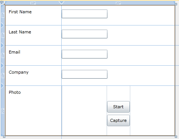The width and height of the screenshot is (179, 139).
Task: Select the Photo label
Action: (x=15, y=92)
